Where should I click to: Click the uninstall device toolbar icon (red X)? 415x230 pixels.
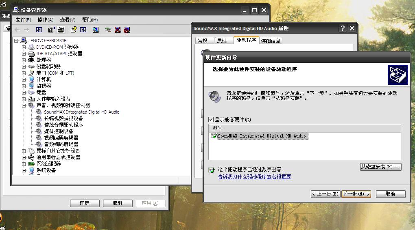point(118,30)
